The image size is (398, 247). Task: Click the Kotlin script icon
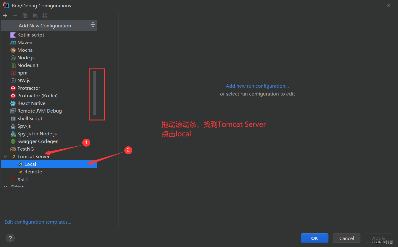coord(13,35)
